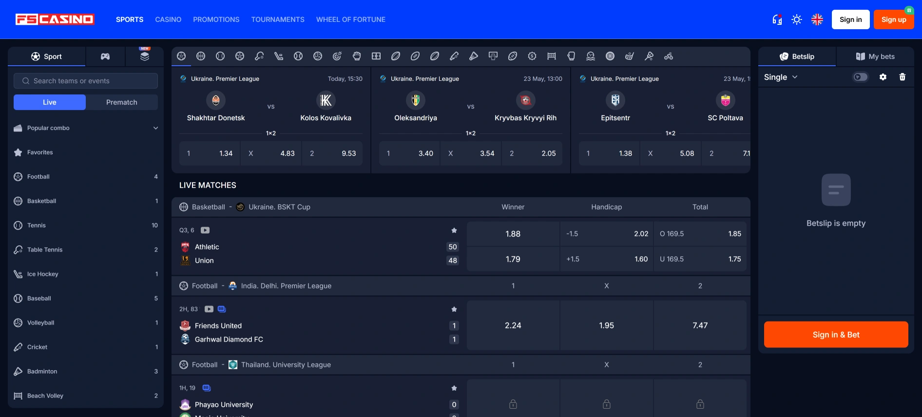Select the volleyball icon in the top sports strip

[318, 56]
